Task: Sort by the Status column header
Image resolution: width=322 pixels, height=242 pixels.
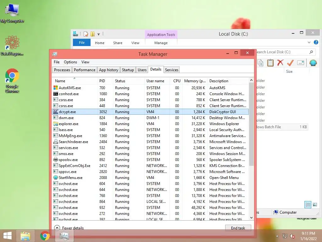Action: (x=128, y=81)
